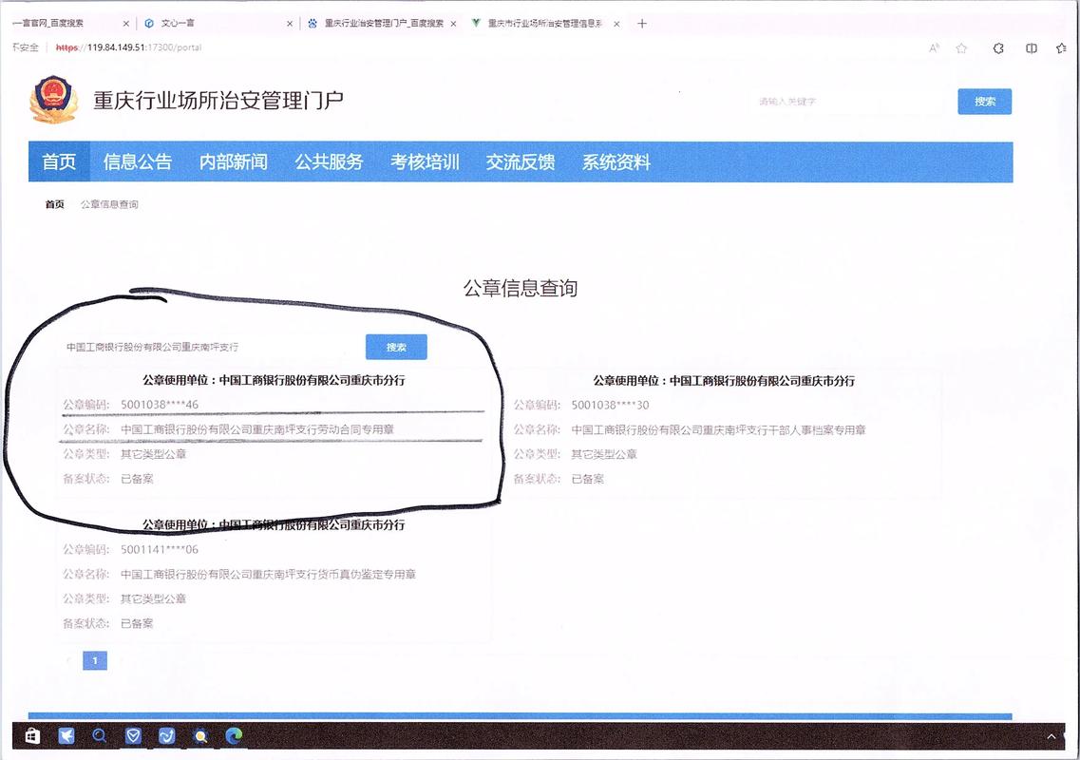Open the Microsoft Store icon on taskbar
Image resolution: width=1080 pixels, height=760 pixels.
(x=31, y=735)
